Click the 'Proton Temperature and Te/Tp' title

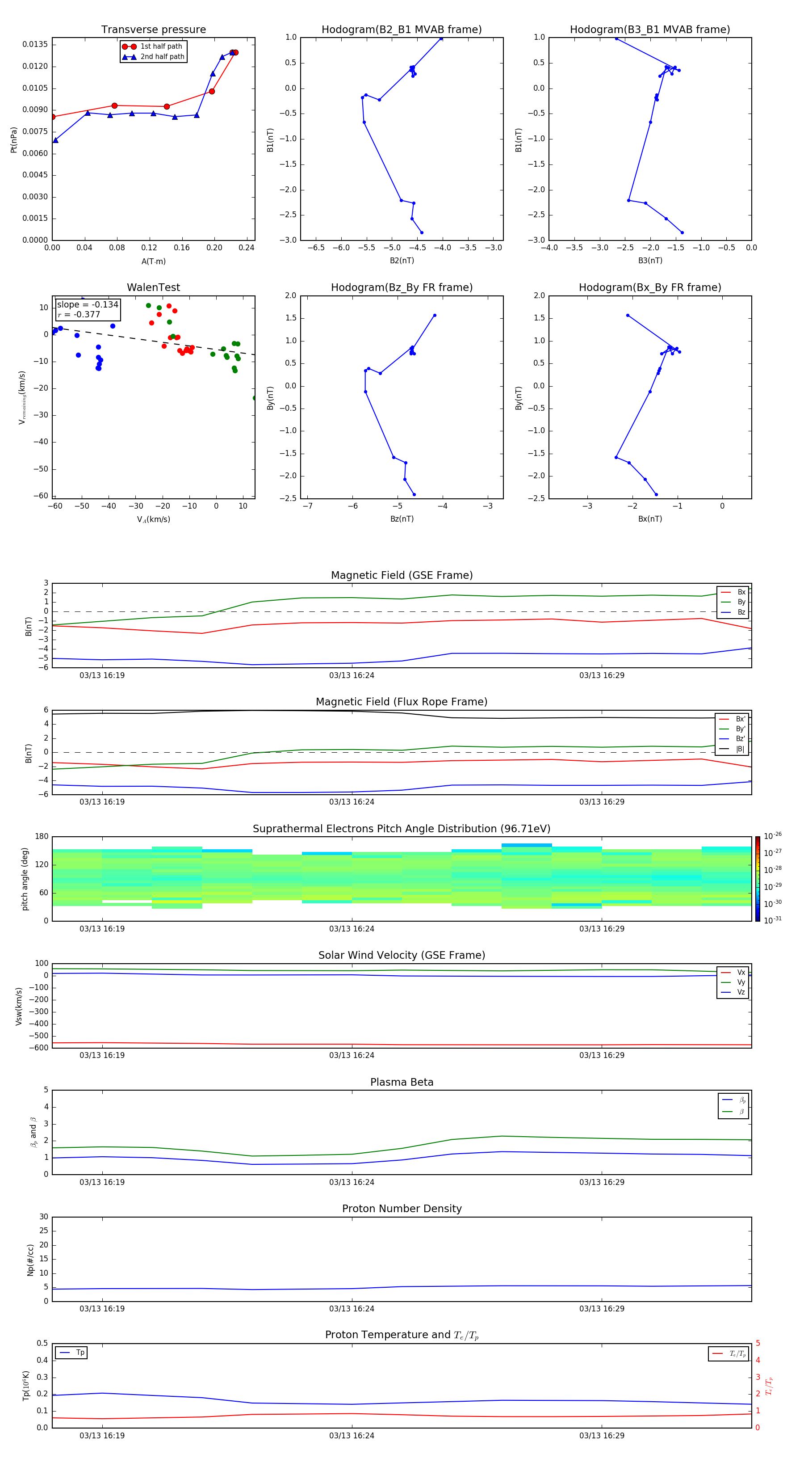pyautogui.click(x=402, y=1335)
